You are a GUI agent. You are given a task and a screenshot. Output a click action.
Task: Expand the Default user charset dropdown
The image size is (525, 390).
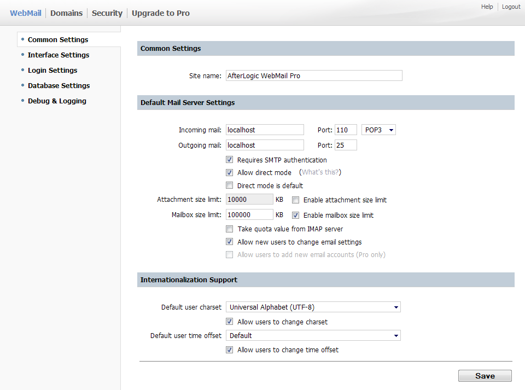click(x=313, y=307)
